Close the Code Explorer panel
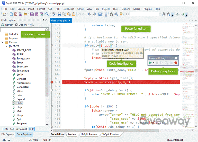 tap(47, 20)
